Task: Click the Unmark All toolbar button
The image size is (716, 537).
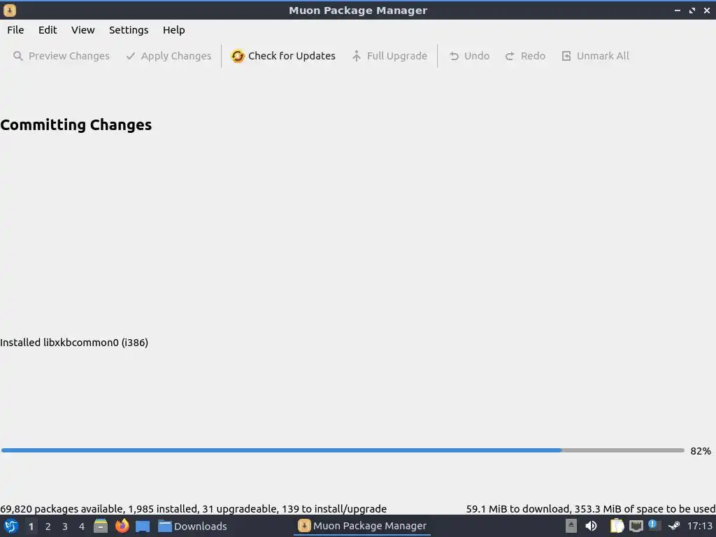Action: coord(595,56)
